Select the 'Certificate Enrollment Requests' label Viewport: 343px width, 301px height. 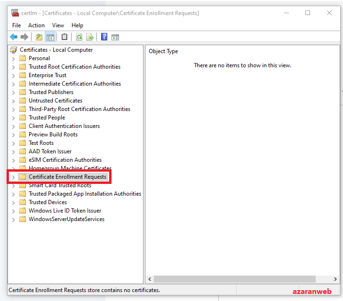pos(67,177)
